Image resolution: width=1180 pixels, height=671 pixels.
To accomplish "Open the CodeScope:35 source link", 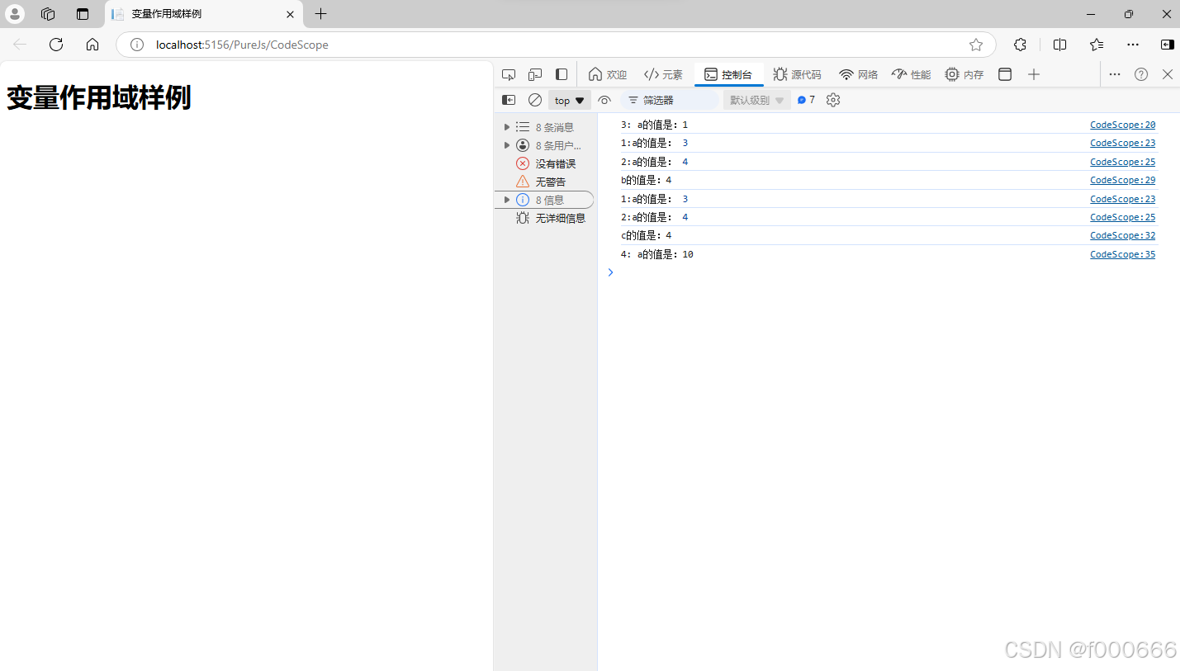I will coord(1122,254).
